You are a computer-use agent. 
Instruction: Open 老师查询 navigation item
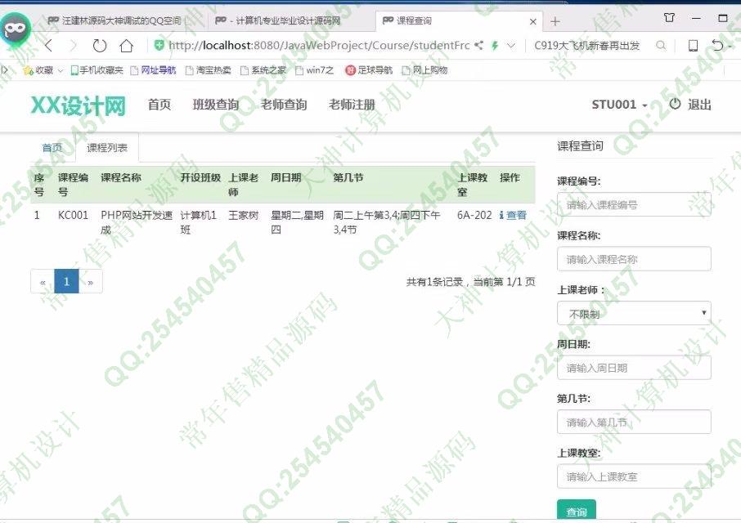click(284, 105)
